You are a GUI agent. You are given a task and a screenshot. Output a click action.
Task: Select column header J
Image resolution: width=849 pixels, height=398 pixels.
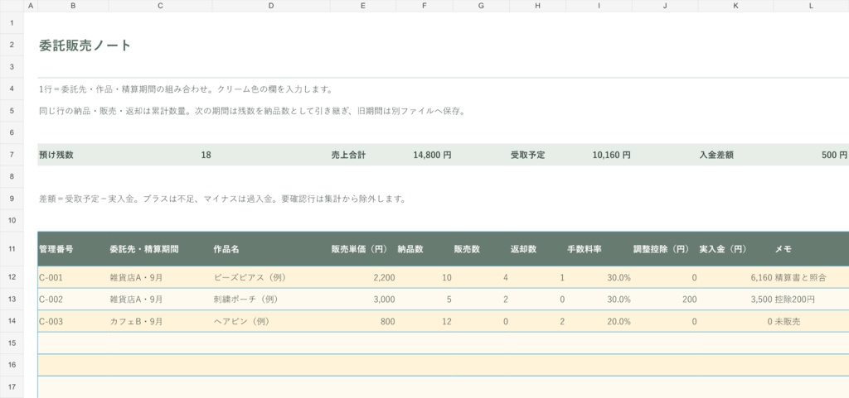(665, 6)
